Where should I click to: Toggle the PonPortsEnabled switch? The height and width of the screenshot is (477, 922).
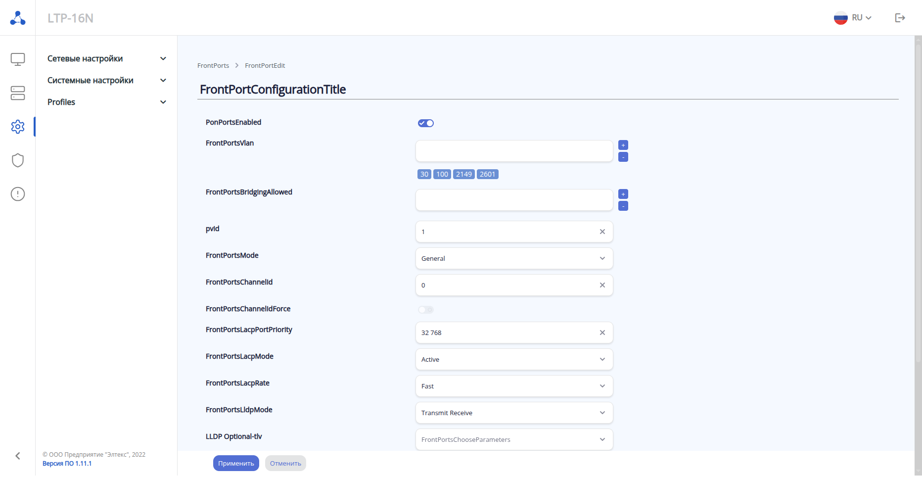coord(425,123)
